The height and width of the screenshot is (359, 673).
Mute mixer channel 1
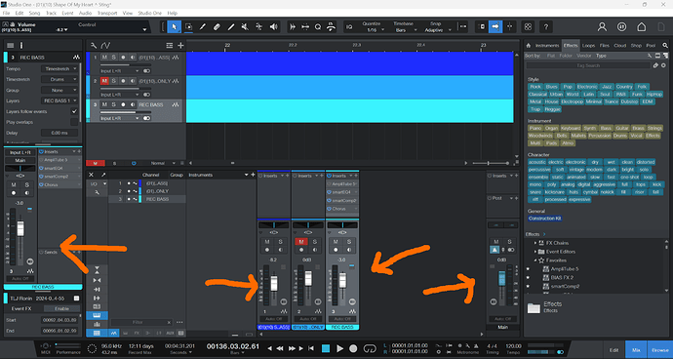coord(267,242)
